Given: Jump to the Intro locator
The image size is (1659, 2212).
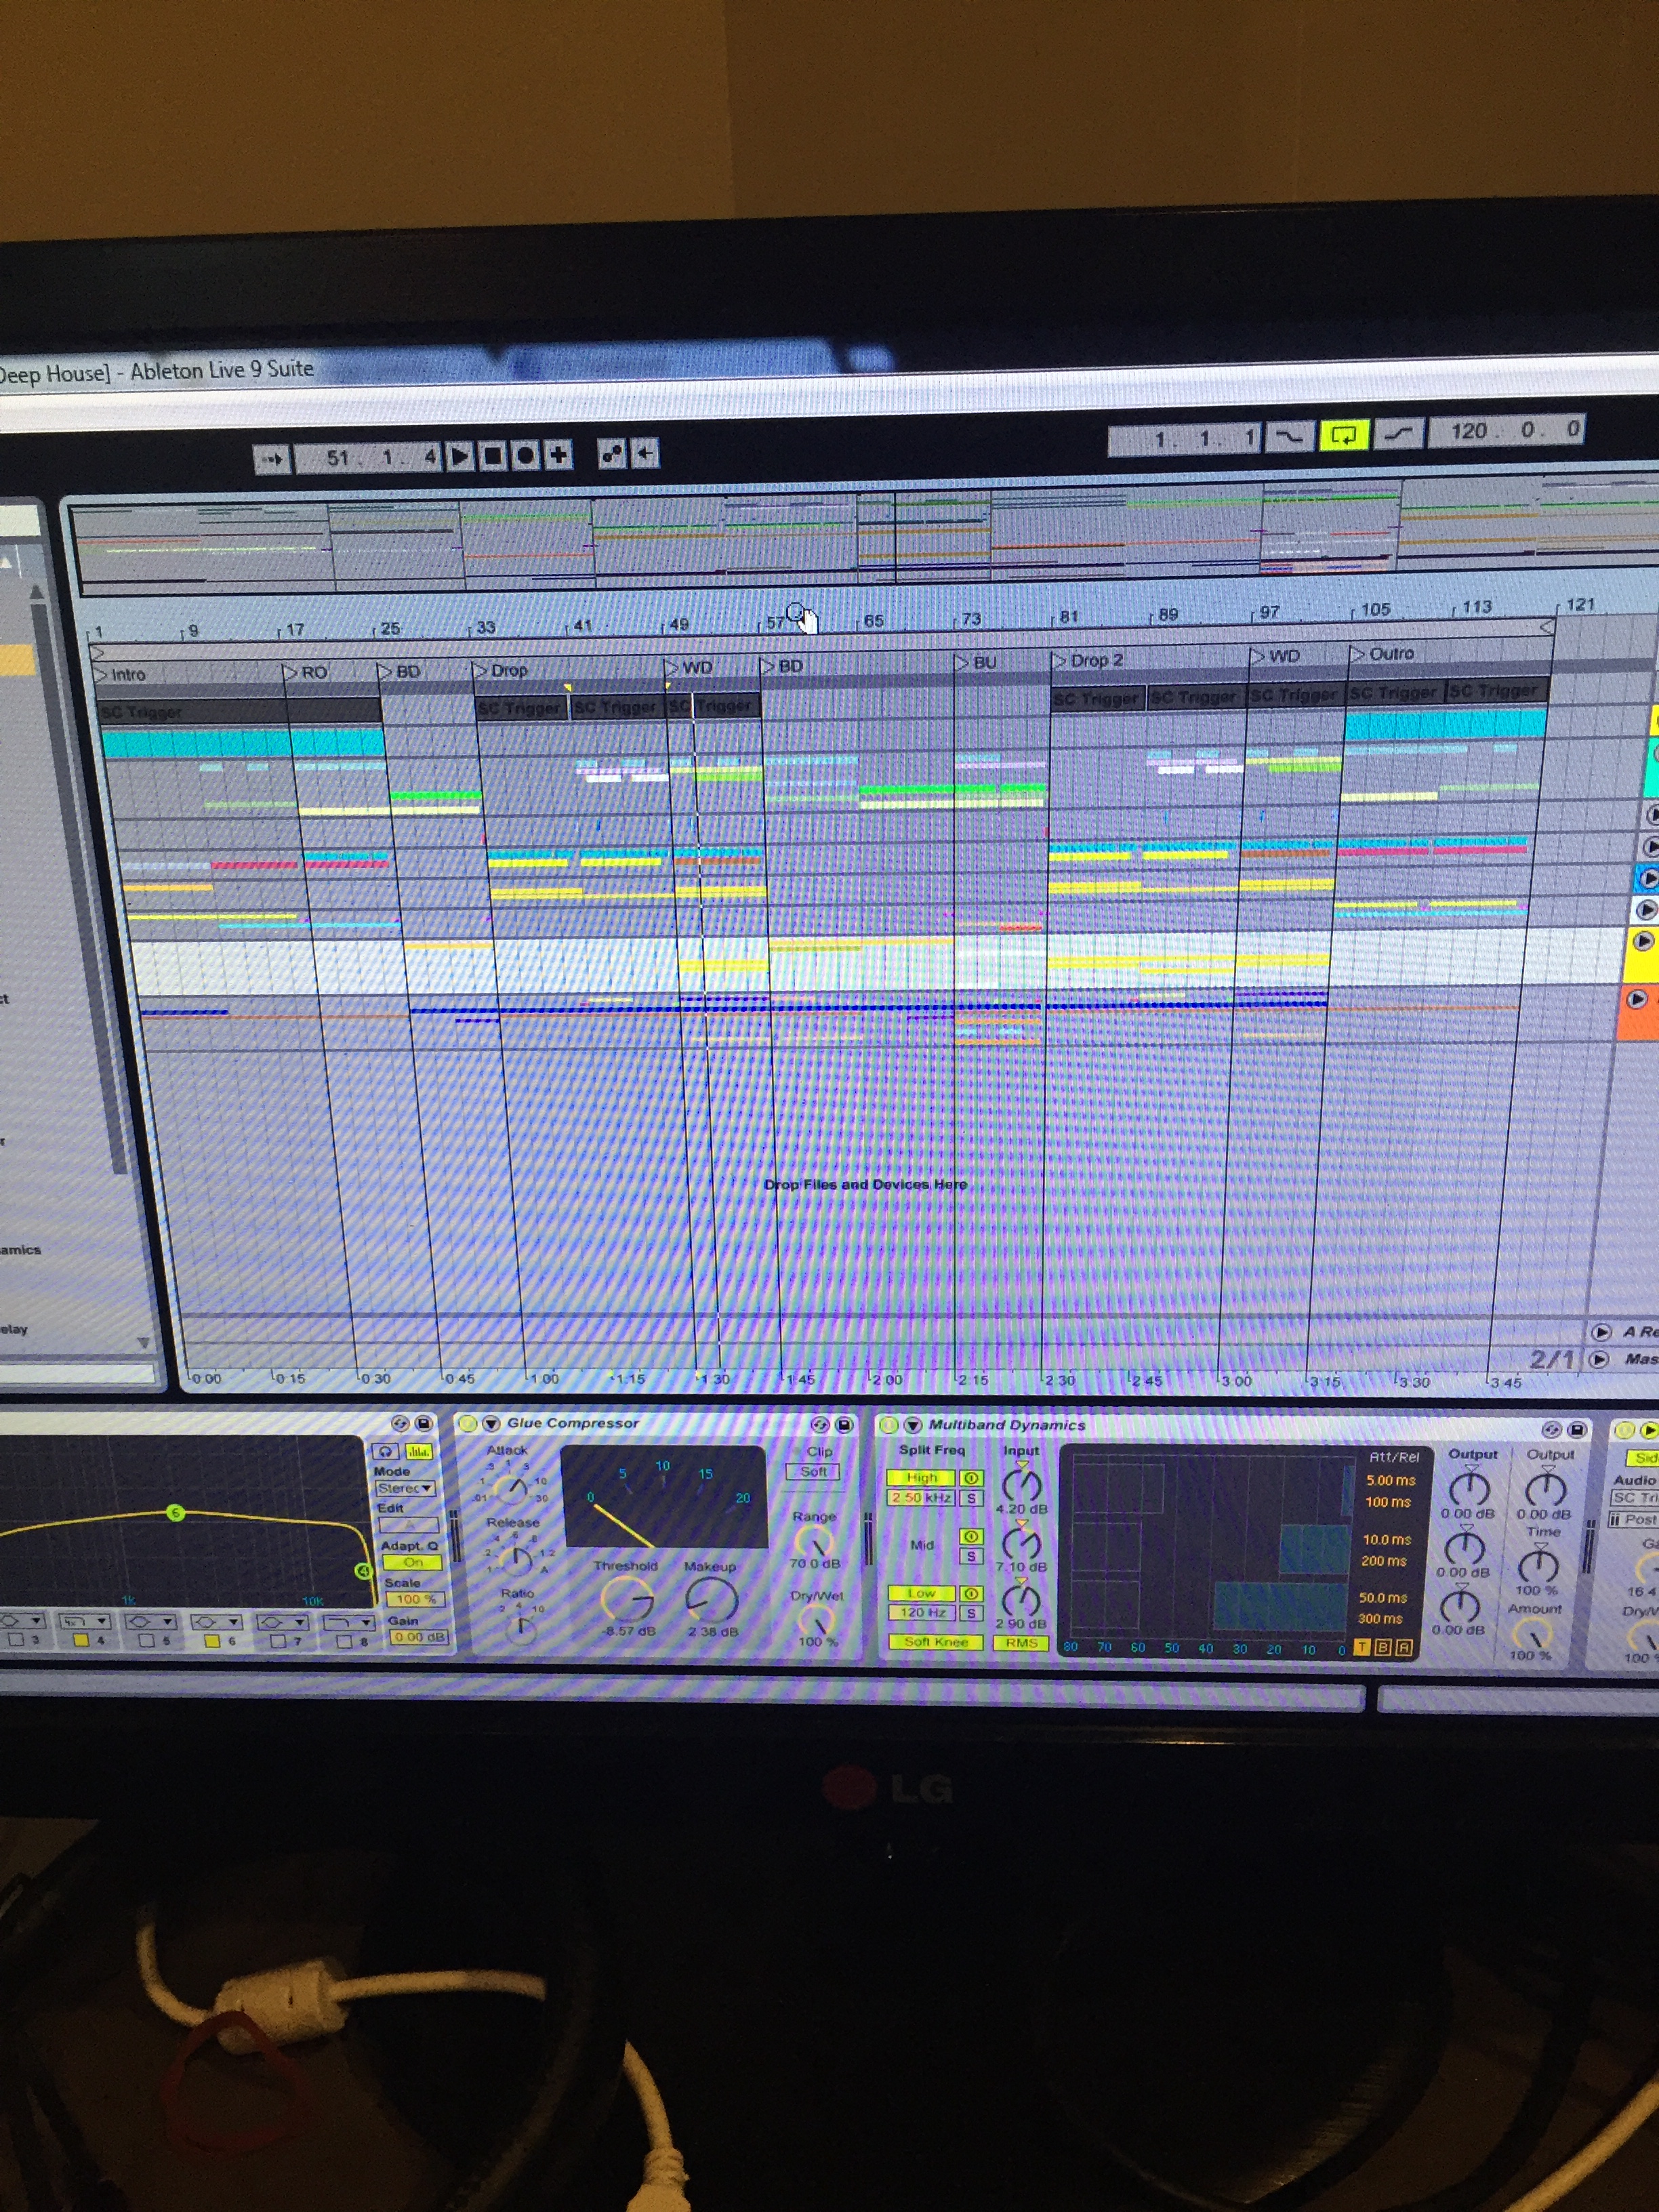Looking at the screenshot, I should click(119, 675).
